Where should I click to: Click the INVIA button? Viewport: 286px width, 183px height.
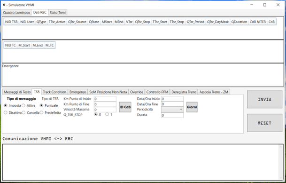pyautogui.click(x=264, y=99)
